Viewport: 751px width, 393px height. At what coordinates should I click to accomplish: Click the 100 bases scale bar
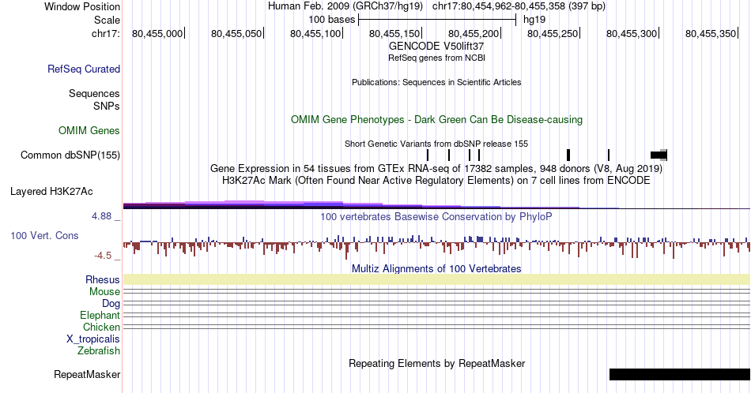coord(437,20)
